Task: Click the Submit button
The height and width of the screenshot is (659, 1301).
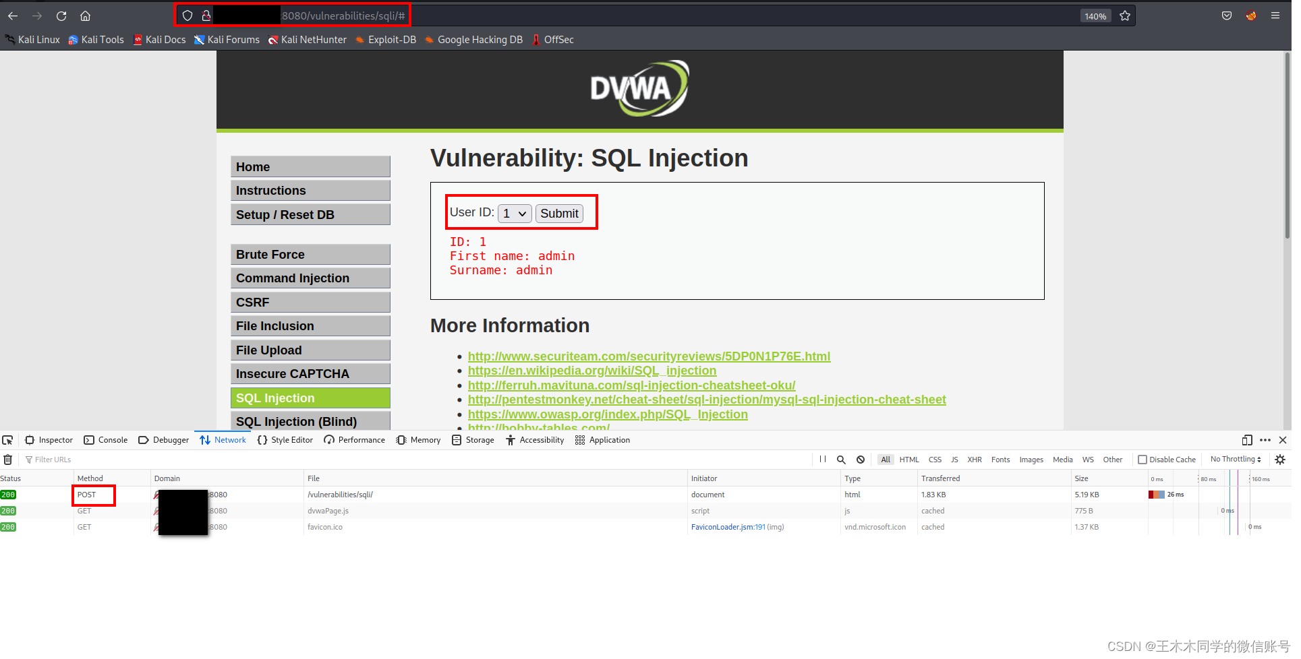Action: pyautogui.click(x=559, y=214)
